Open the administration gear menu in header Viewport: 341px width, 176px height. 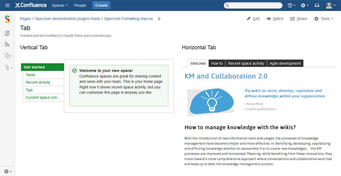coord(304,5)
